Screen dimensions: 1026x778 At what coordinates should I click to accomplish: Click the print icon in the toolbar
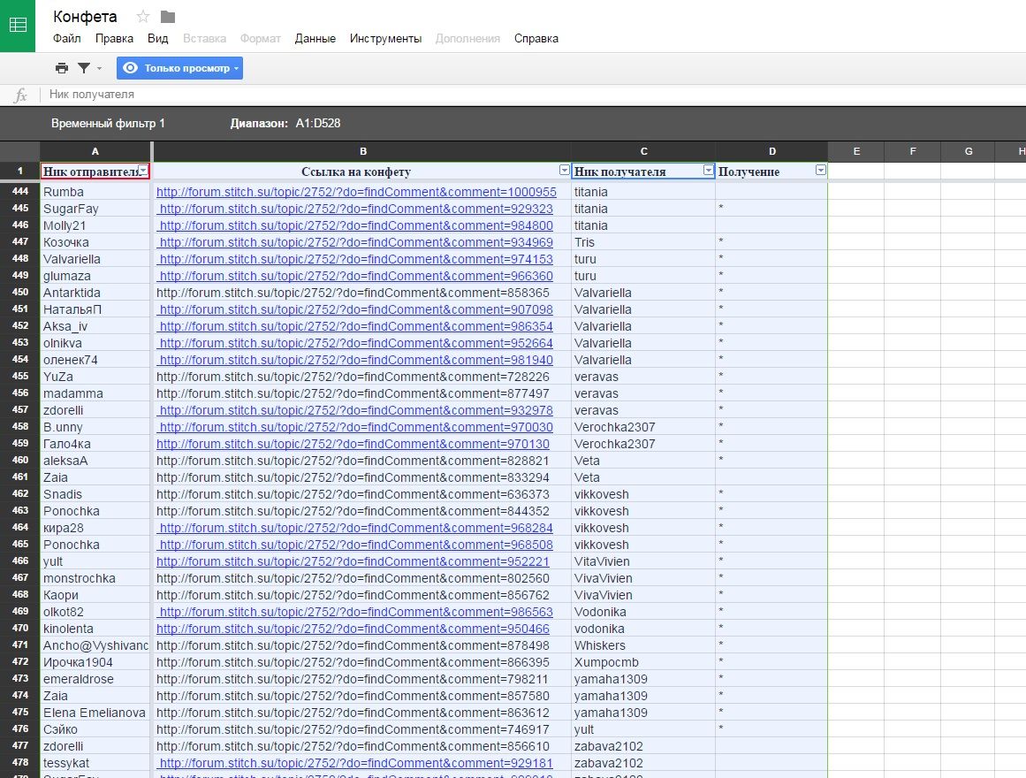coord(61,68)
